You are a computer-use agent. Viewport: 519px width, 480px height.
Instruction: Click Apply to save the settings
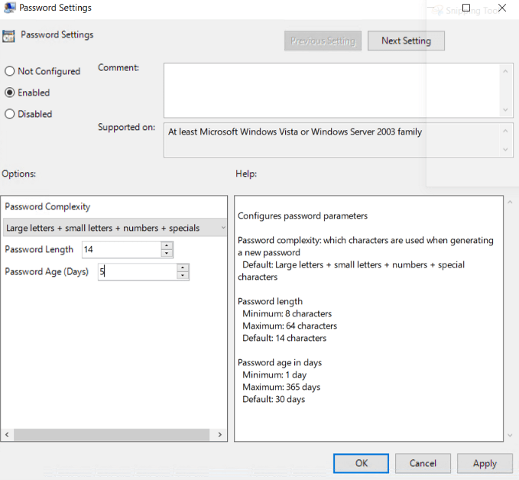[x=485, y=463]
